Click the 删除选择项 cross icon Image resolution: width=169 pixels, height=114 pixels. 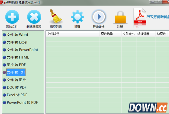coord(34,17)
